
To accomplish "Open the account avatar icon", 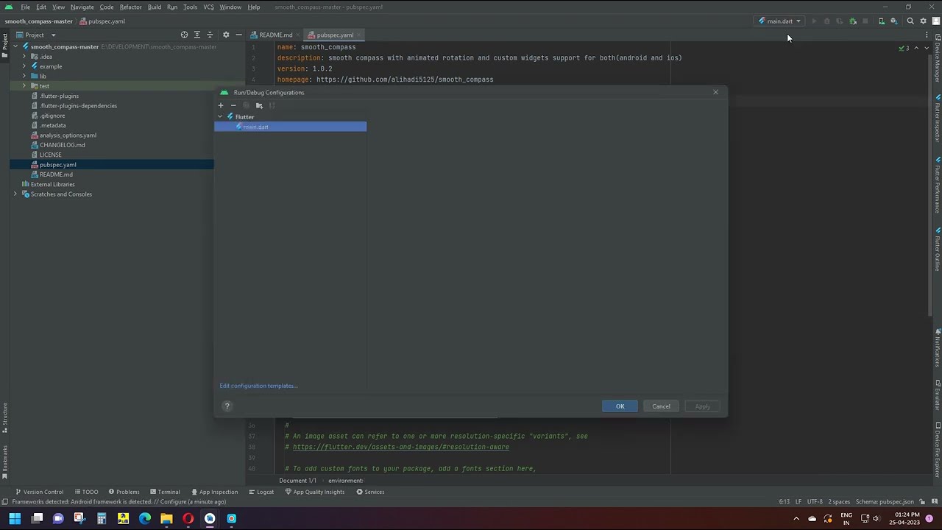I will pyautogui.click(x=935, y=21).
